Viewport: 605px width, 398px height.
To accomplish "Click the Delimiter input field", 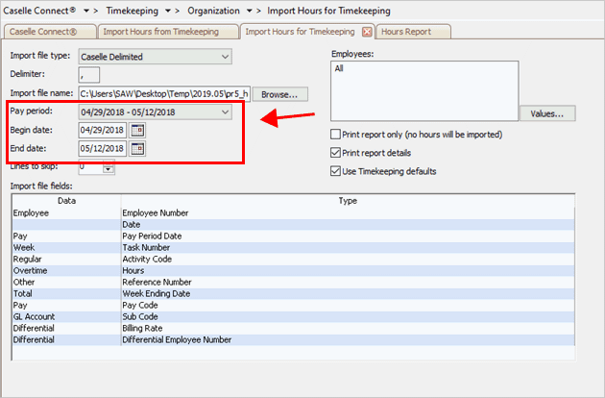I will click(89, 75).
